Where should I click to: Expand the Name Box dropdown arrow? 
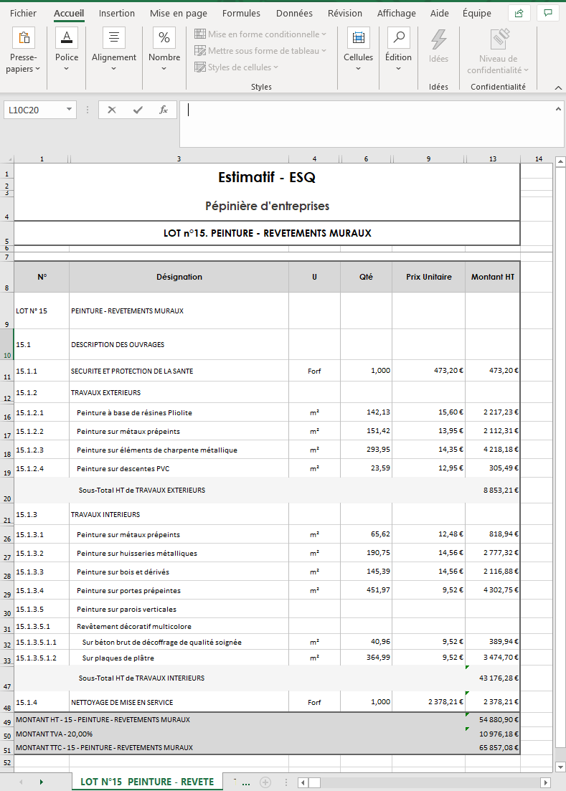pyautogui.click(x=69, y=110)
